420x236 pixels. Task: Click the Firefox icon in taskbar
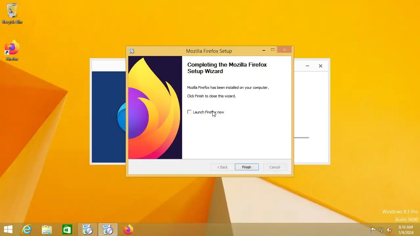coord(128,230)
